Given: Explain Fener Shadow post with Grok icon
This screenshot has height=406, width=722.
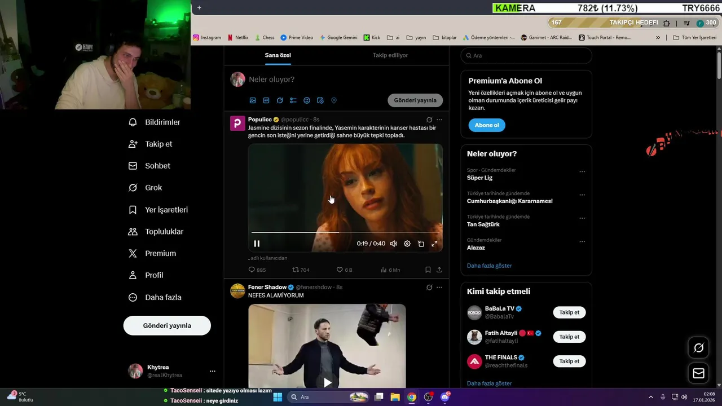Looking at the screenshot, I should (x=429, y=287).
